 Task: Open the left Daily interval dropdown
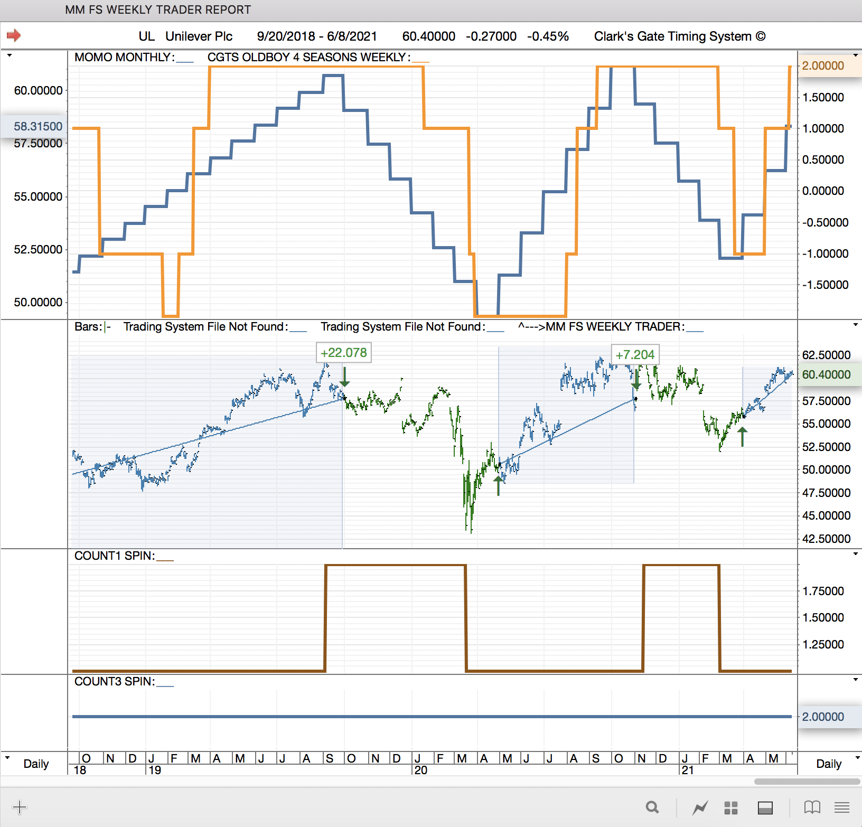(7, 757)
